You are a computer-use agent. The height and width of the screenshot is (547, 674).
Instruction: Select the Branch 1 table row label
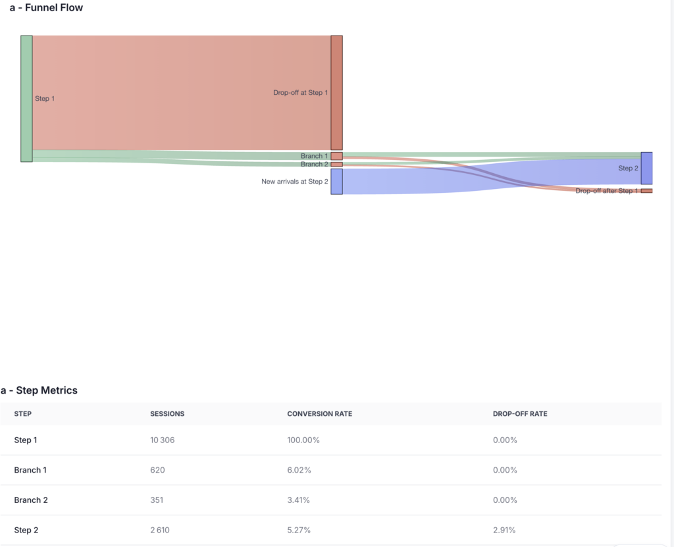pyautogui.click(x=30, y=470)
